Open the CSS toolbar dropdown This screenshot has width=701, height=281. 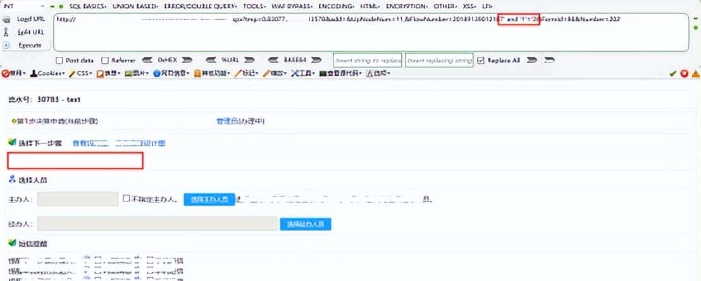coord(81,73)
